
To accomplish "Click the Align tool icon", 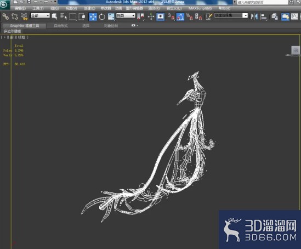I will tap(264, 16).
